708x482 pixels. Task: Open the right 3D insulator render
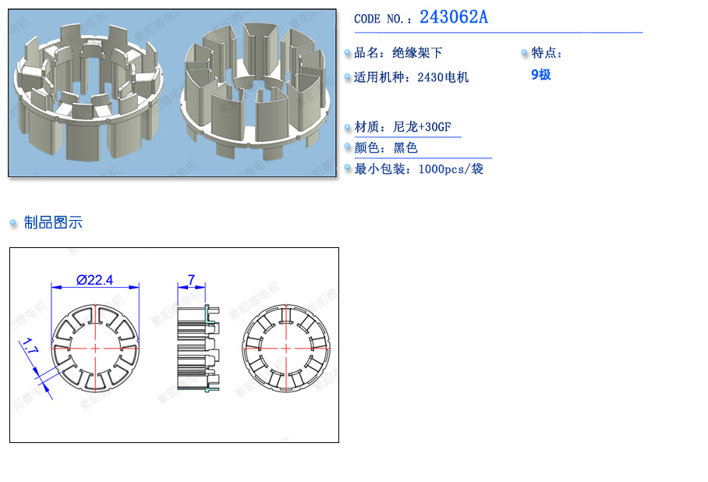coord(257,90)
